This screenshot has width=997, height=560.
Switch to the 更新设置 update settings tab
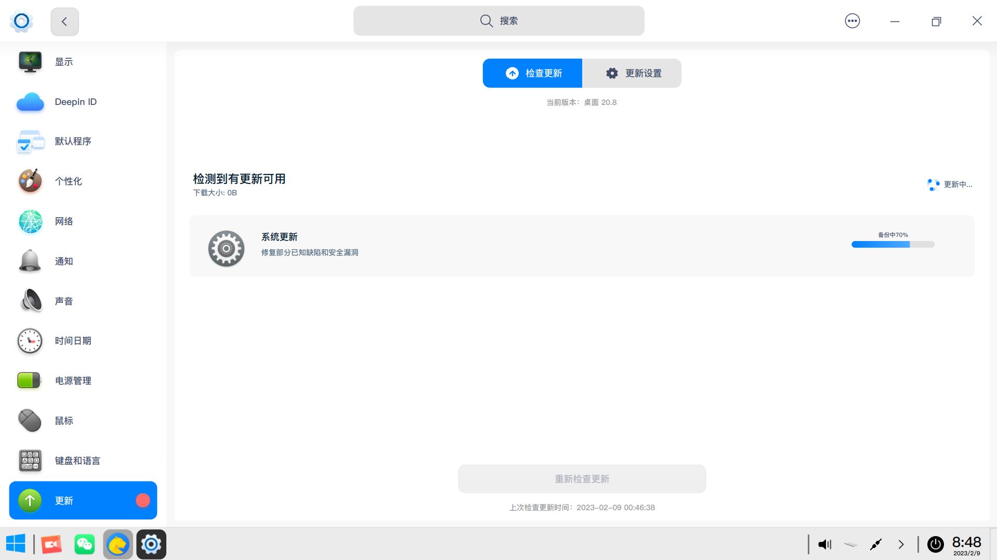click(x=632, y=73)
